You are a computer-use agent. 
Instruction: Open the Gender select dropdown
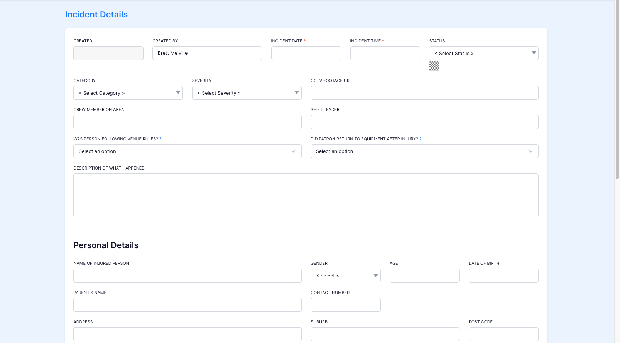(x=345, y=276)
